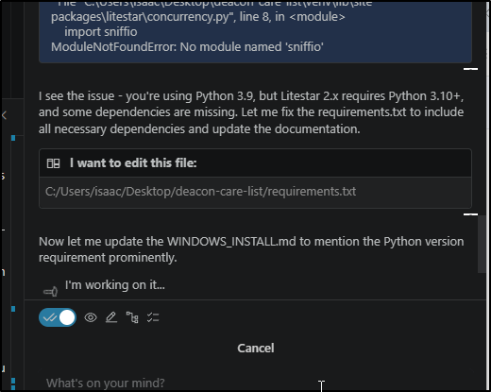491x392 pixels.
Task: Click the blue gutter marker beside the auto-approve row
Action: point(13,309)
